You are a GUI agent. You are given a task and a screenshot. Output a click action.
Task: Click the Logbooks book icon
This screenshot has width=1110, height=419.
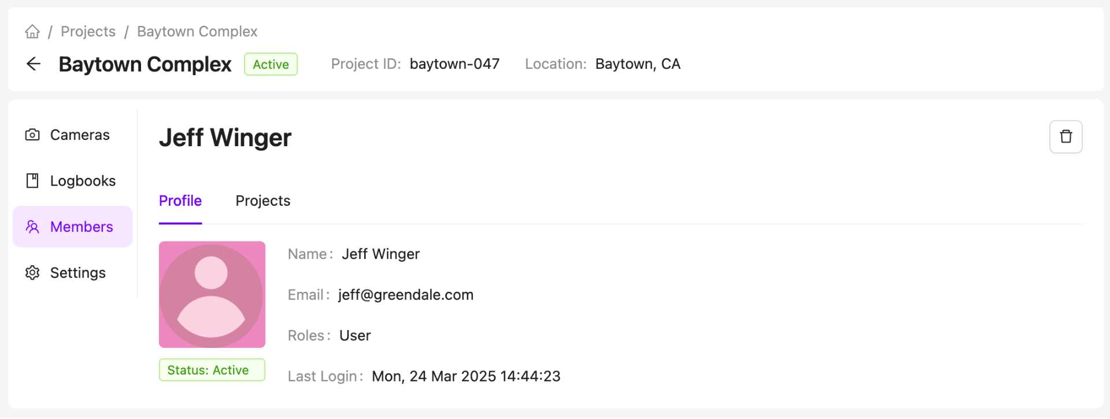tap(32, 181)
